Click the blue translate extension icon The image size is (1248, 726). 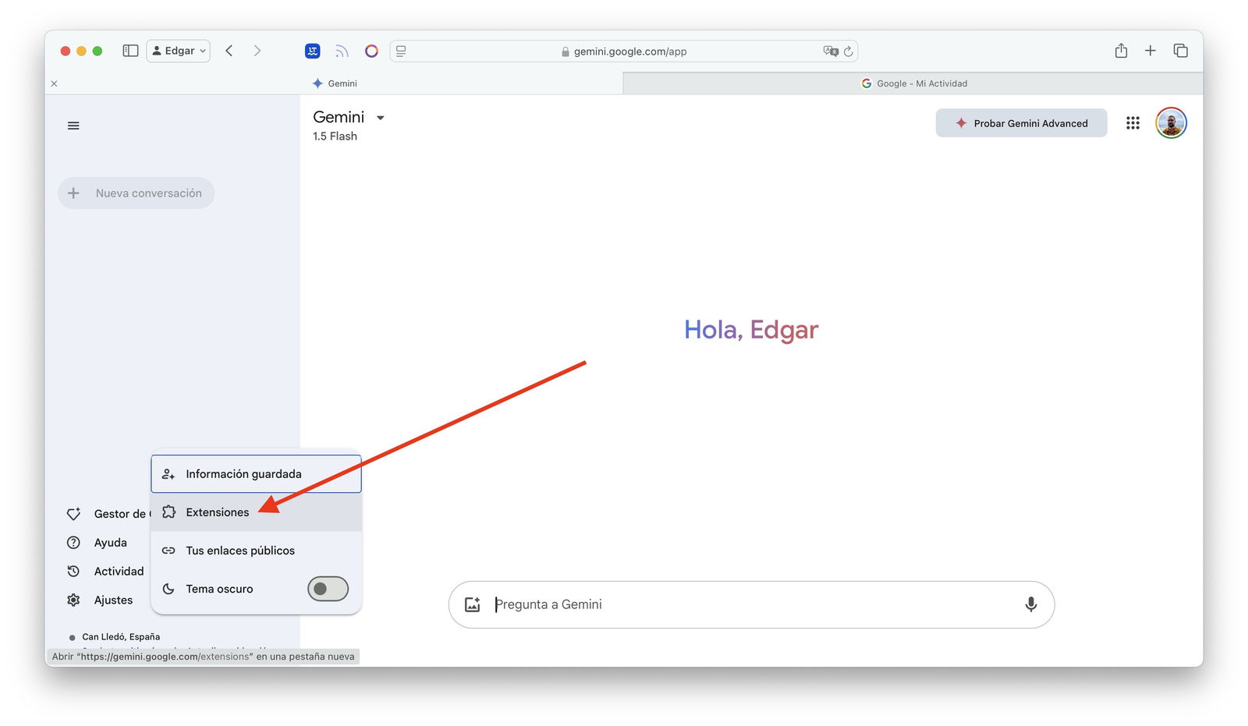click(312, 51)
